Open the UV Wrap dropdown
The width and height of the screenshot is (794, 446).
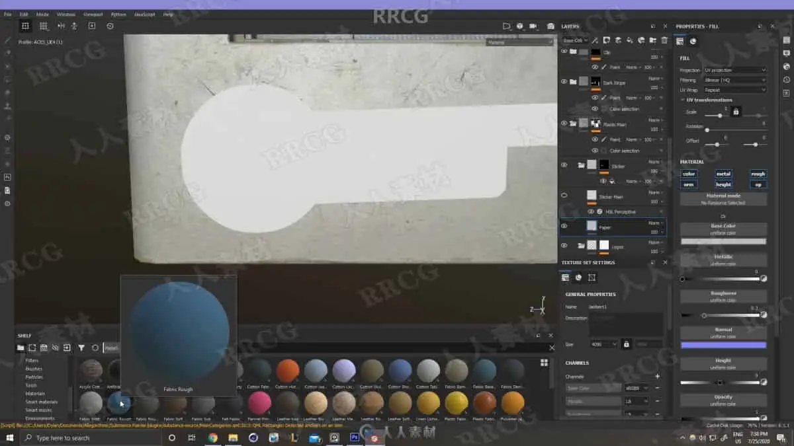tap(734, 90)
